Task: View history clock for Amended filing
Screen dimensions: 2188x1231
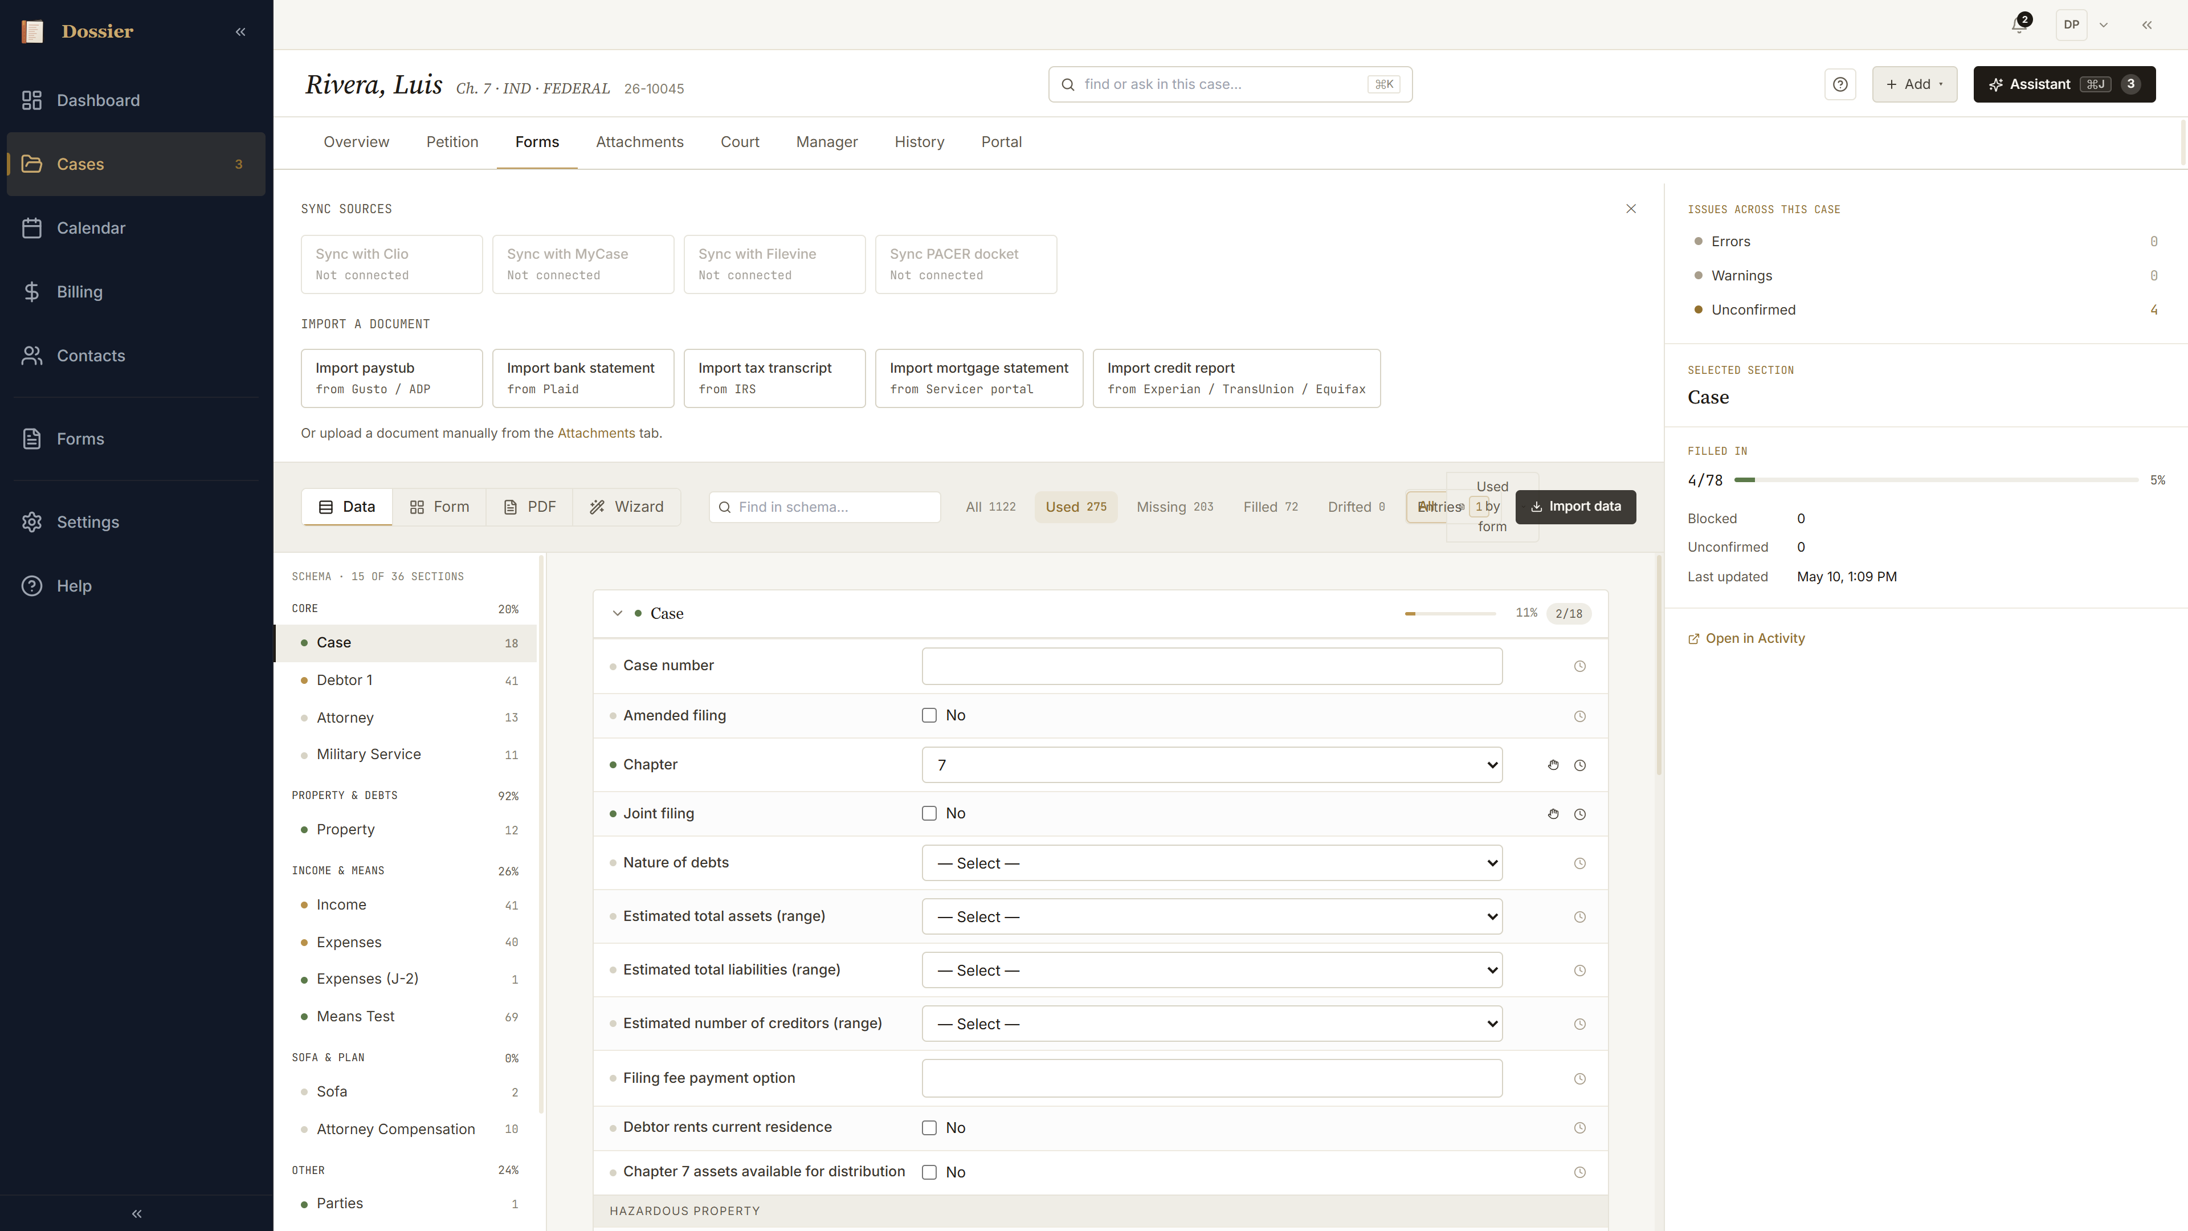Action: click(1580, 716)
